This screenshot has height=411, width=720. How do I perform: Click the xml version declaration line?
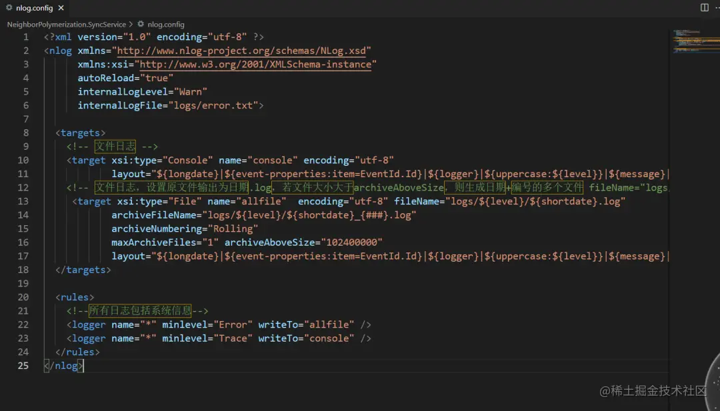(154, 37)
